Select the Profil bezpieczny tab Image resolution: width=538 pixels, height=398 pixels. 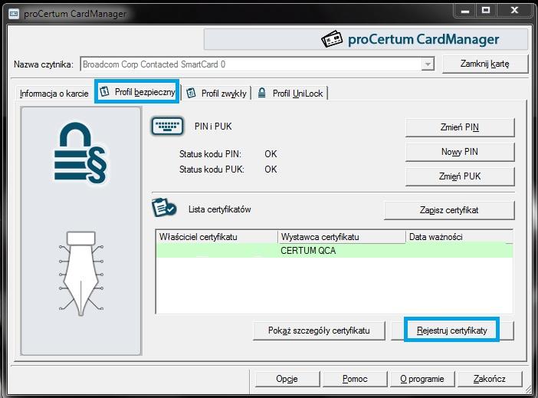[137, 92]
